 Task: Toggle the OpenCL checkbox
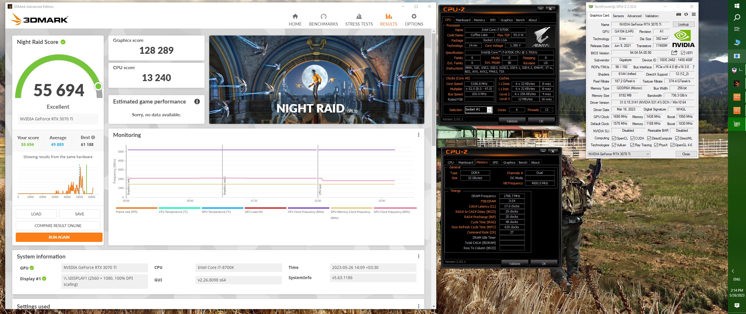click(x=614, y=138)
